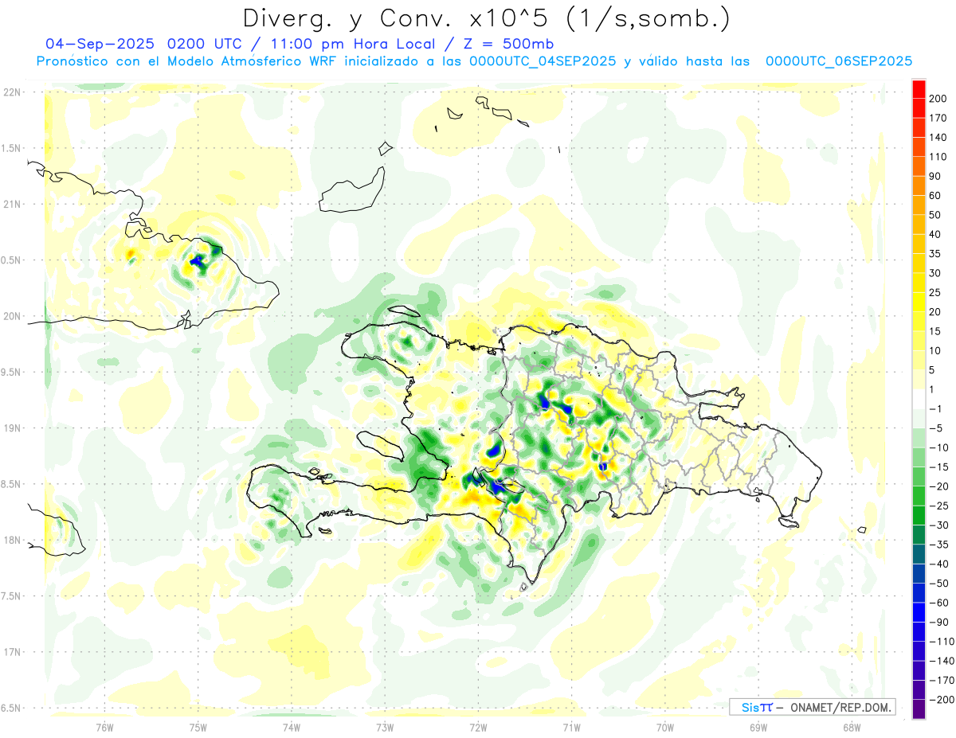Click the positive '35' color scale label
The height and width of the screenshot is (738, 956).
[x=935, y=254]
